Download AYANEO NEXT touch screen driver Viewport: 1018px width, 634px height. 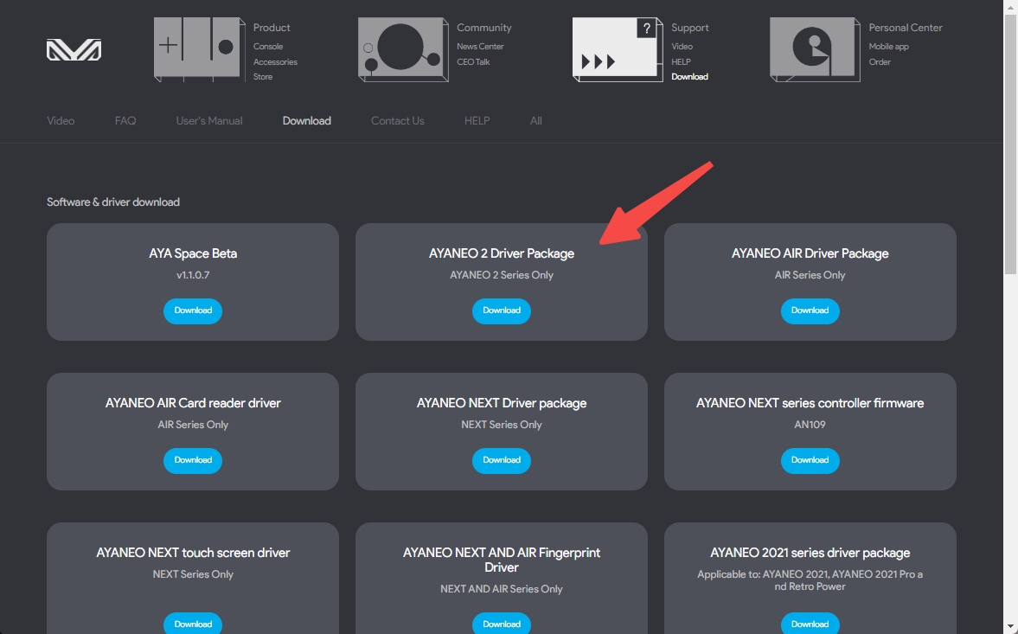coord(193,624)
